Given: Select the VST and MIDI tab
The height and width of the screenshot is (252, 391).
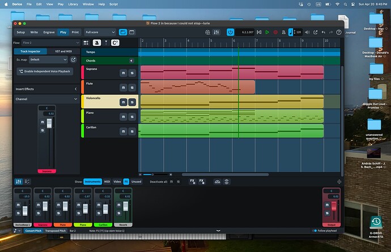Looking at the screenshot, I should point(63,51).
